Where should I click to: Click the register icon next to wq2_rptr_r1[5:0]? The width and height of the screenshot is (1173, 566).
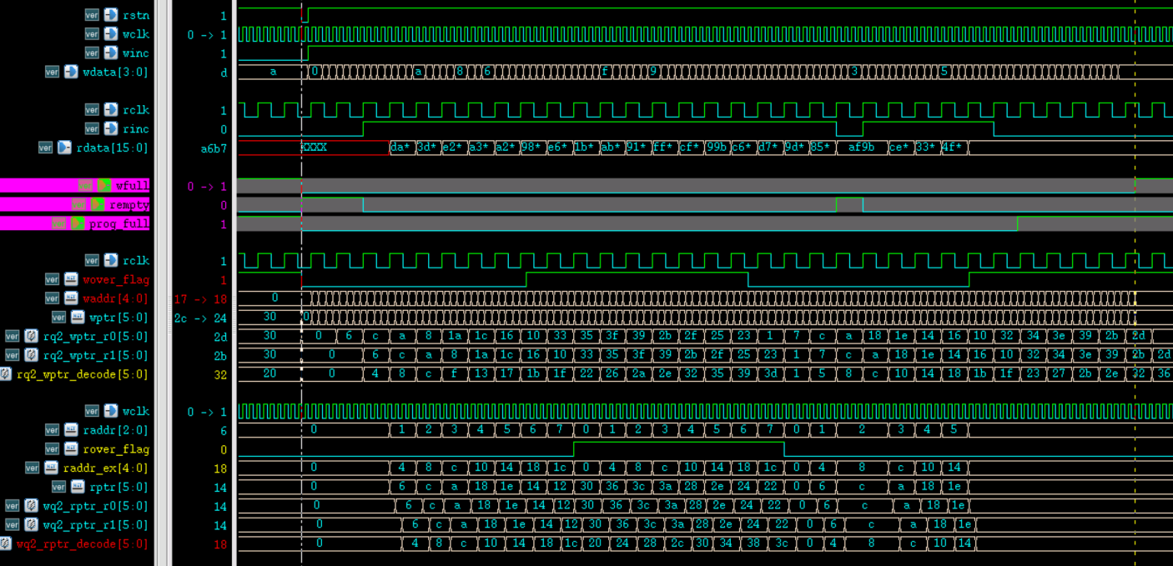coord(31,524)
